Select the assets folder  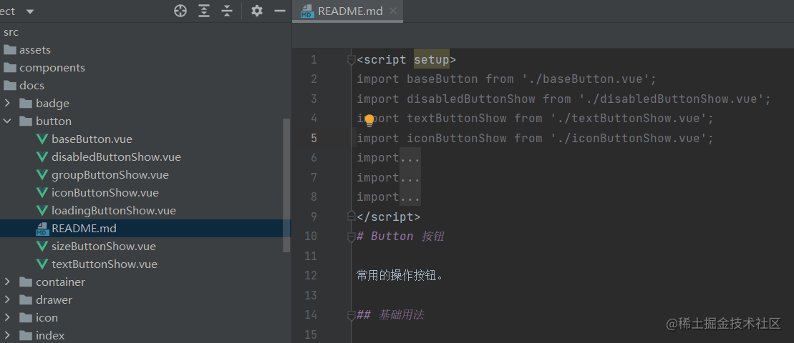(x=35, y=50)
